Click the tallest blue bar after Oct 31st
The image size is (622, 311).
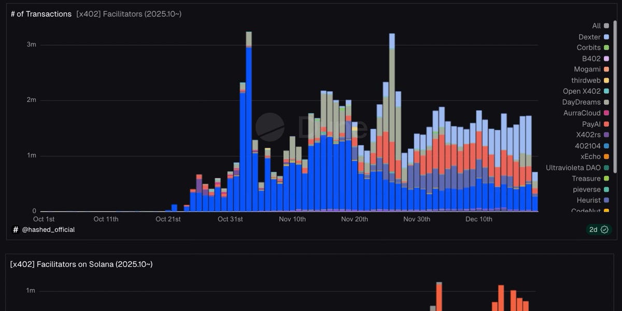pyautogui.click(x=249, y=130)
